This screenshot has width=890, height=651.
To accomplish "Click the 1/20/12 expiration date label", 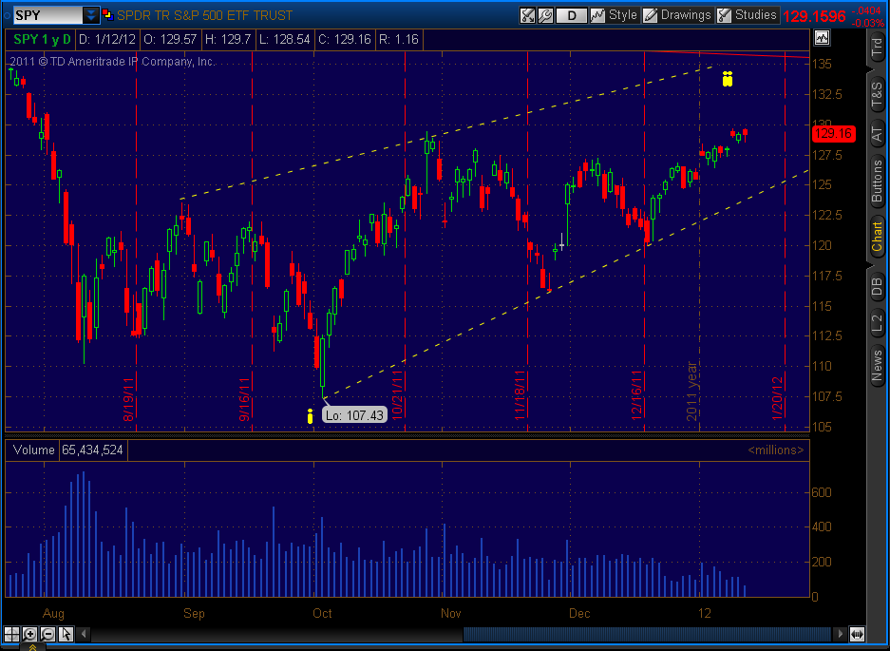I will point(777,399).
